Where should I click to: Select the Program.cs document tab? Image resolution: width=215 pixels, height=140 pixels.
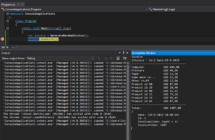point(8,4)
